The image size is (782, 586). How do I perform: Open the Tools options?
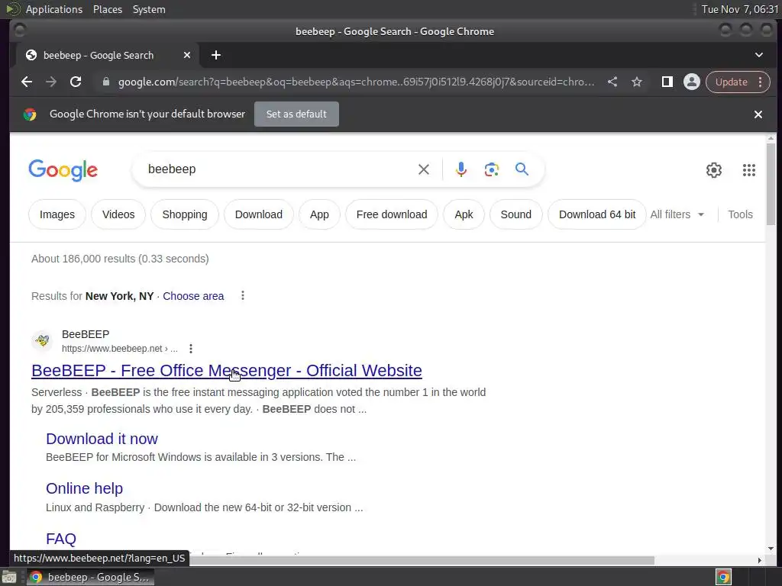pos(740,214)
